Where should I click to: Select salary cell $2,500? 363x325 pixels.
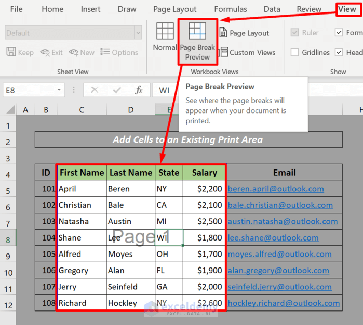click(x=204, y=221)
